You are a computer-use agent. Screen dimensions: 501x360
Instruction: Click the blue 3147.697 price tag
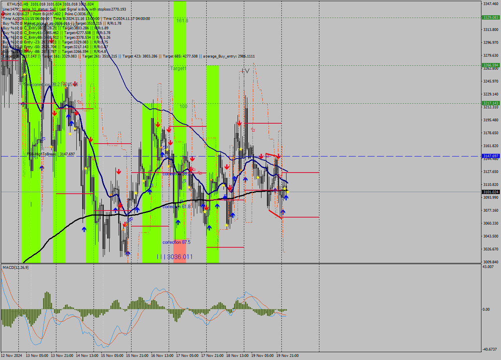tap(490, 156)
